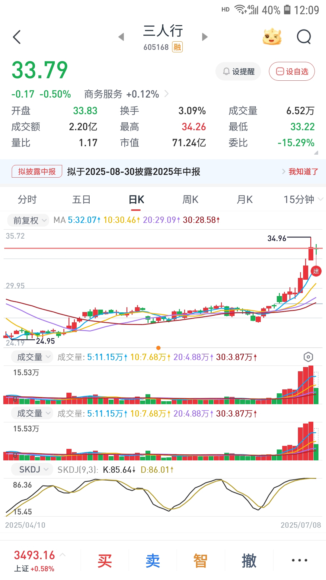
Task: Tap the 2025/07/08 end date label
Action: [301, 525]
